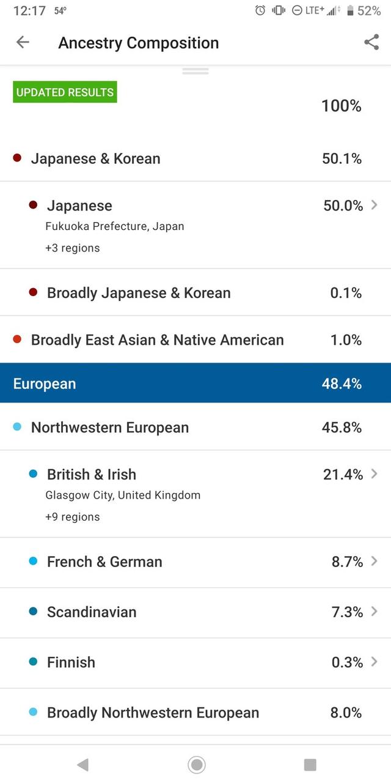Tap the vibrate mode status icon
Viewport: 391px width, 783px height.
point(279,10)
